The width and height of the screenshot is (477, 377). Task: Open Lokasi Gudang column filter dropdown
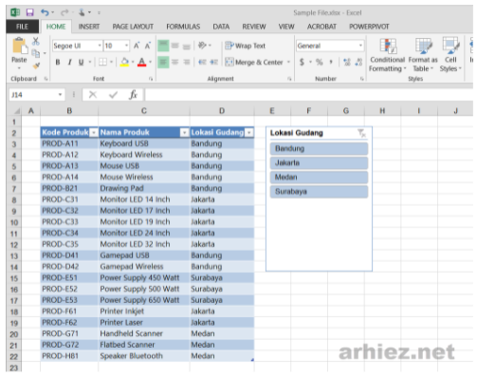[x=249, y=133]
